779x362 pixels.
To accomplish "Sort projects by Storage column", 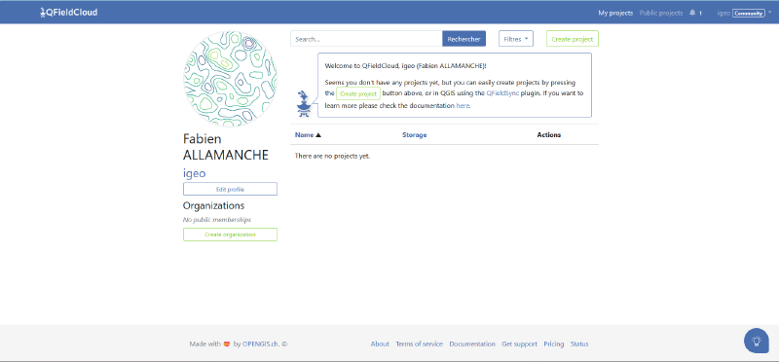I will [415, 134].
